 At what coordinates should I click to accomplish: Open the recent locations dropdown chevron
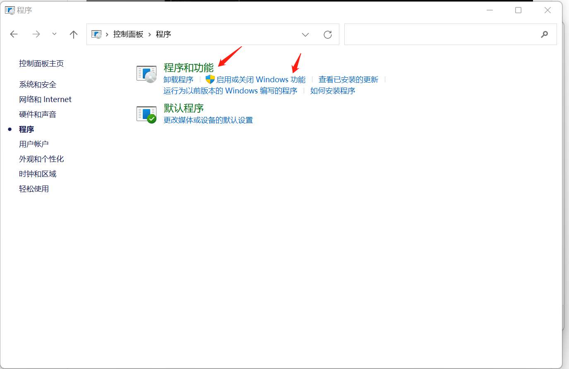[x=54, y=34]
